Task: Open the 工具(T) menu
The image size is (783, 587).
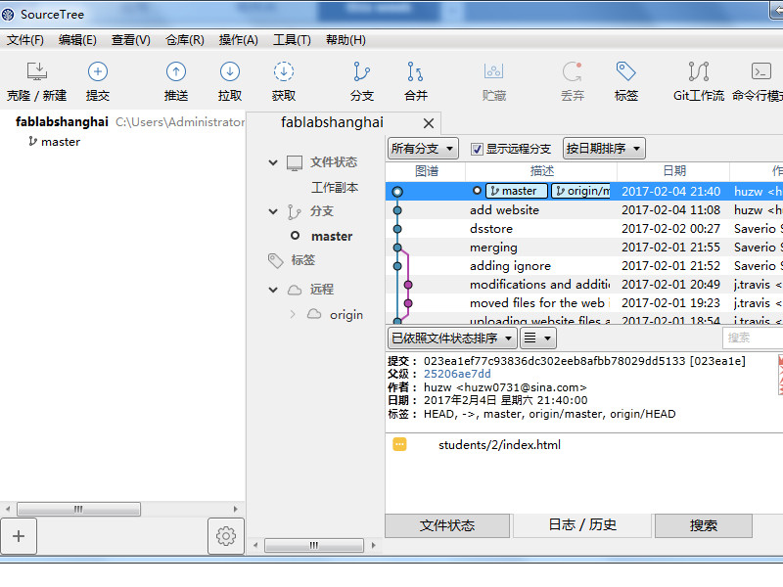Action: [x=292, y=40]
